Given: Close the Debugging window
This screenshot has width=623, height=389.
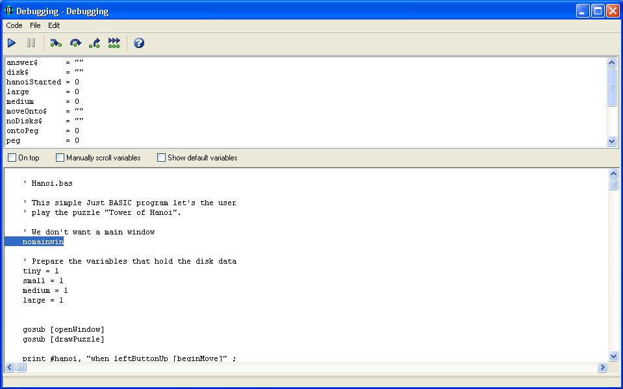Looking at the screenshot, I should click(613, 11).
